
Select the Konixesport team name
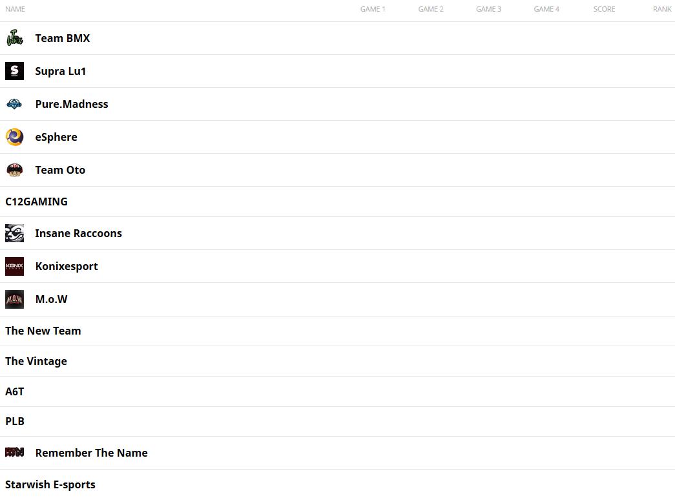click(67, 266)
